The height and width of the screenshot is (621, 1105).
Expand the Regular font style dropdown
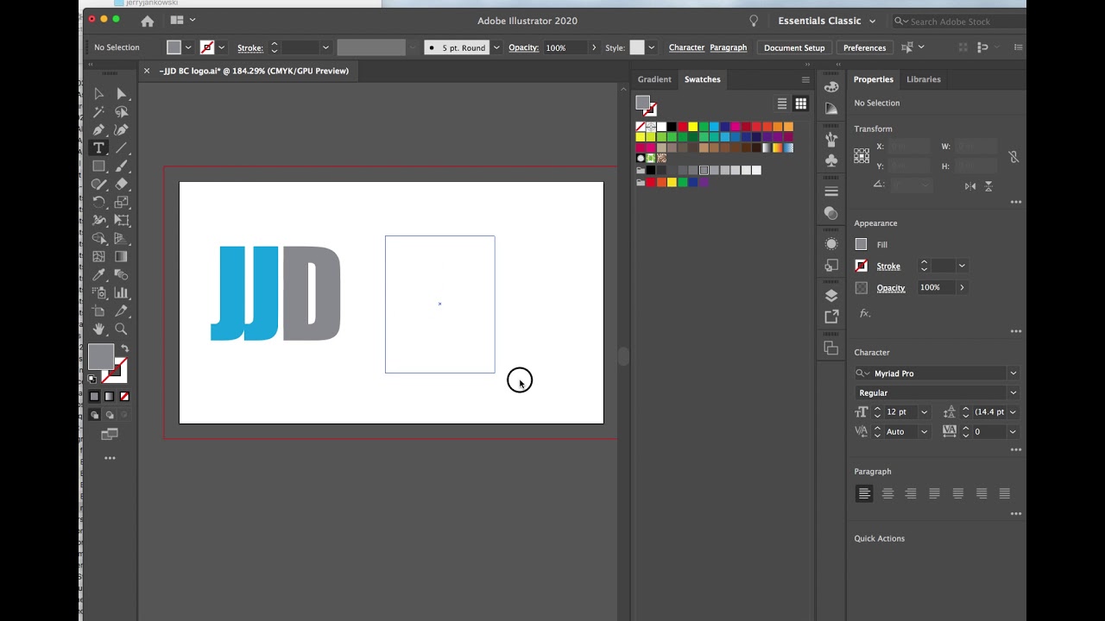point(1013,392)
